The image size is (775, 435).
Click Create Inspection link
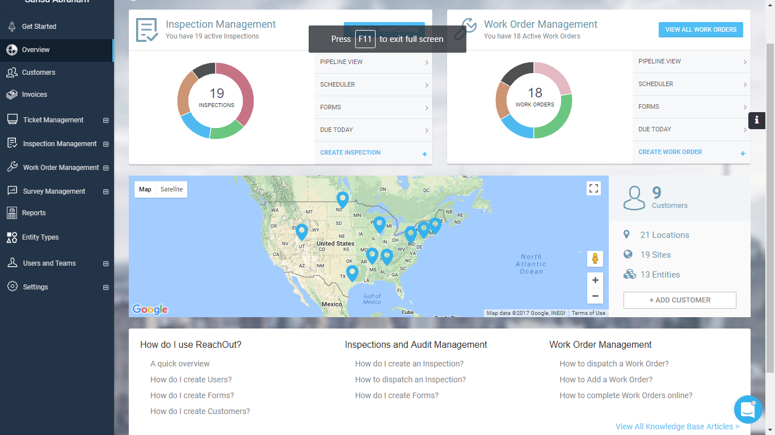pyautogui.click(x=350, y=152)
